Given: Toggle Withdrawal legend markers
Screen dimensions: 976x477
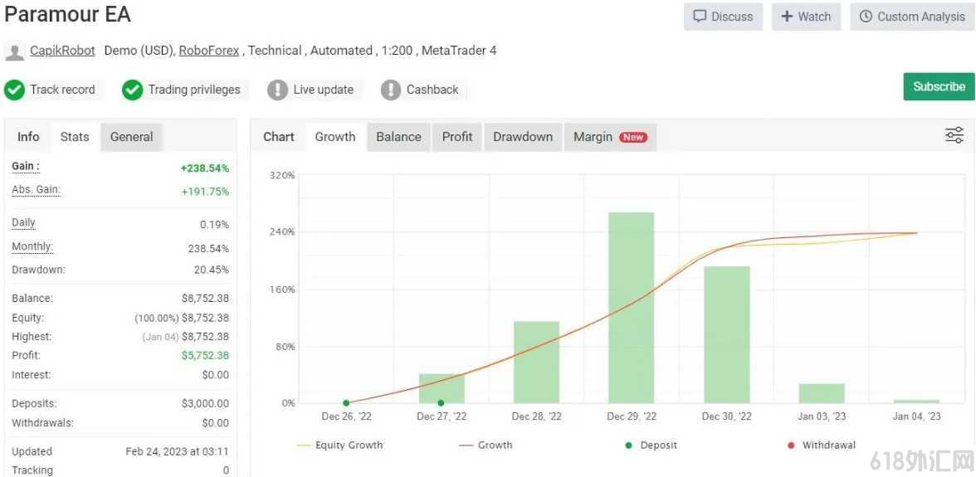Looking at the screenshot, I should (821, 445).
